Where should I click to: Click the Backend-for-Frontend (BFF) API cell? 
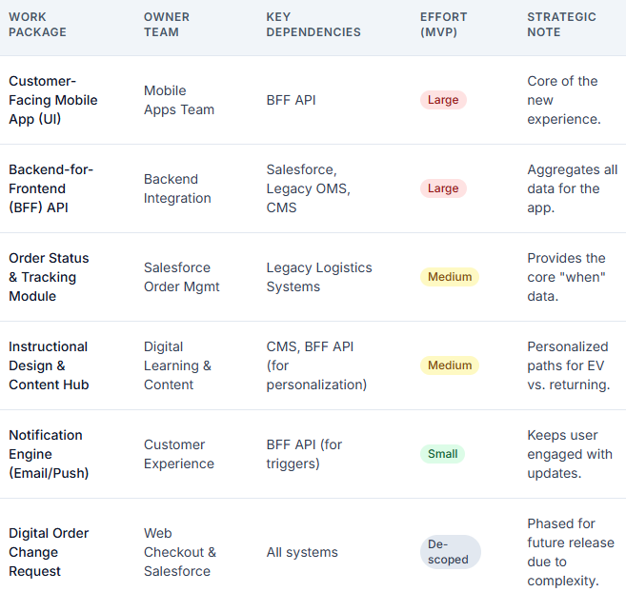point(51,188)
